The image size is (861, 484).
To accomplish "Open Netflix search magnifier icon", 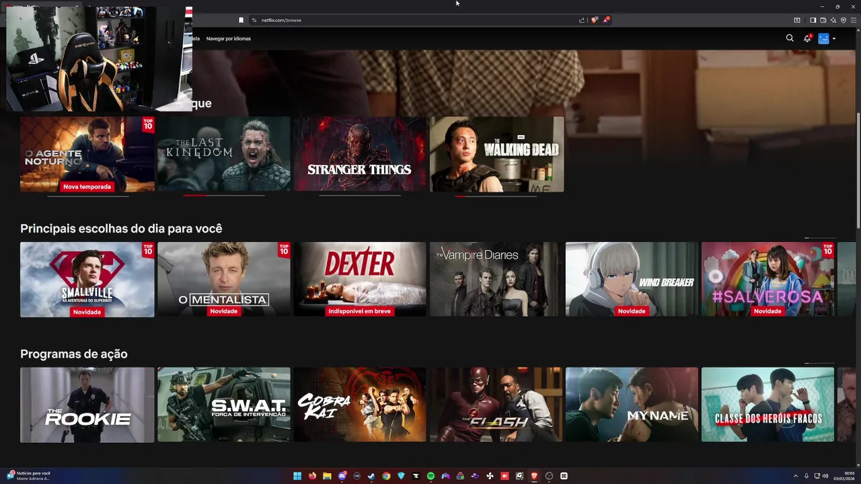I will click(x=790, y=38).
